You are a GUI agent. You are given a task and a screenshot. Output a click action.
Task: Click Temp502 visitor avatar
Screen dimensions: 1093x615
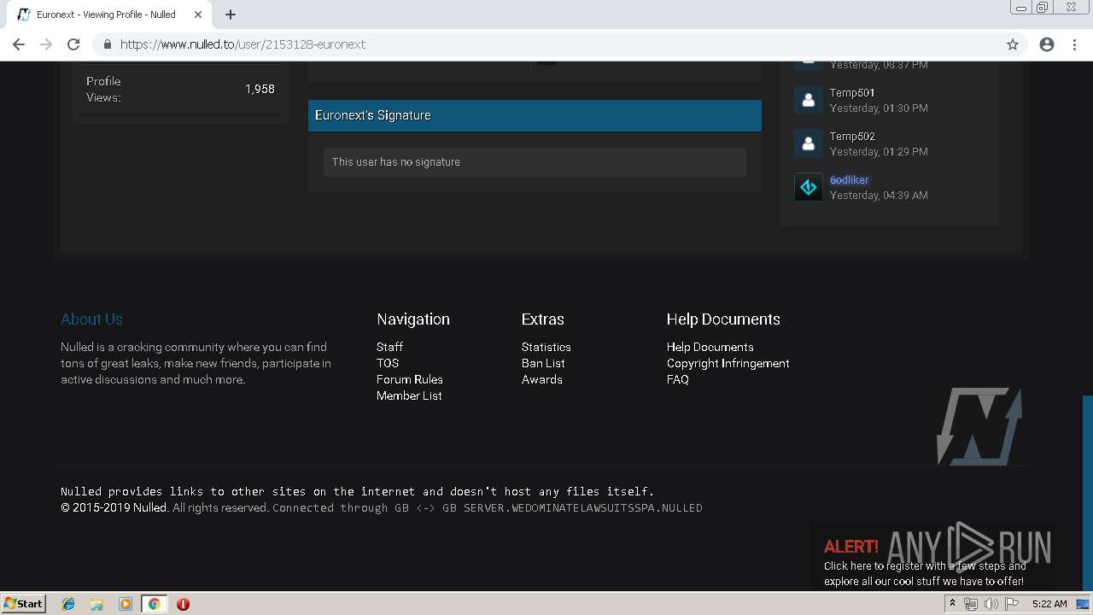point(809,143)
